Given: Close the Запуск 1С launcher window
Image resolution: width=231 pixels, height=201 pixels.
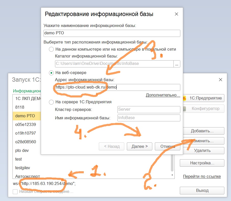Looking at the screenshot, I should pos(220,80).
